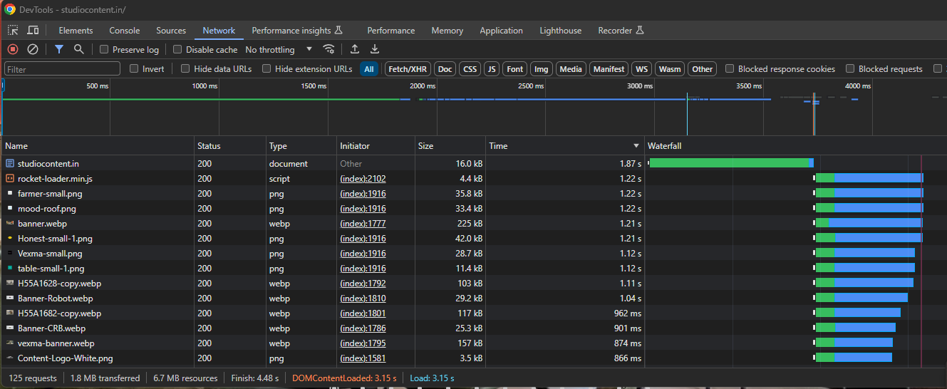Click the studiocontent.in document icon
This screenshot has height=389, width=947.
(10, 163)
